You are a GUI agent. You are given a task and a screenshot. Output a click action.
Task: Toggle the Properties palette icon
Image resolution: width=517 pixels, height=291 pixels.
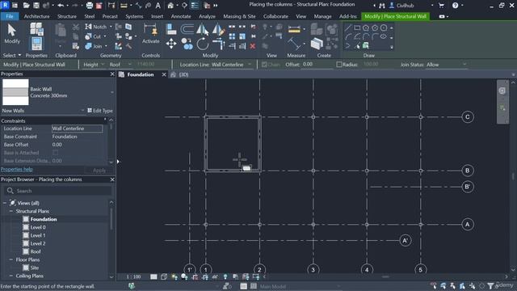tap(36, 44)
